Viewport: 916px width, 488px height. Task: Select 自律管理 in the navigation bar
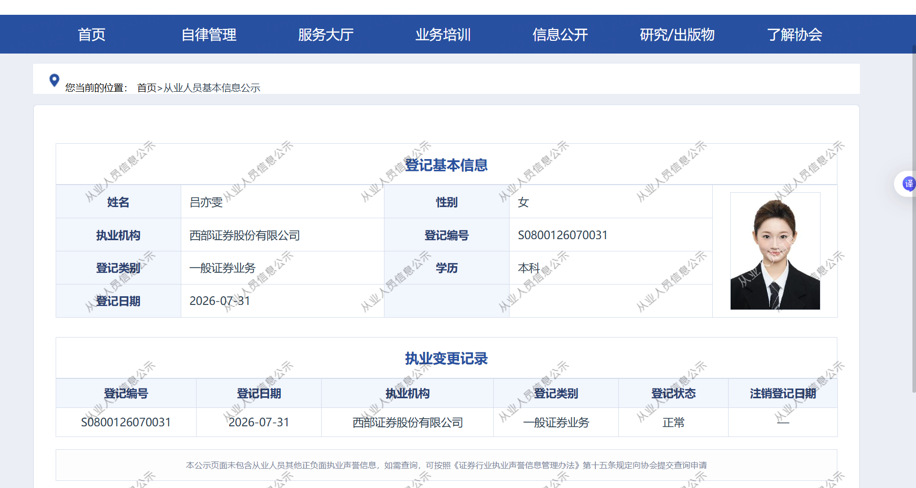[x=209, y=35]
